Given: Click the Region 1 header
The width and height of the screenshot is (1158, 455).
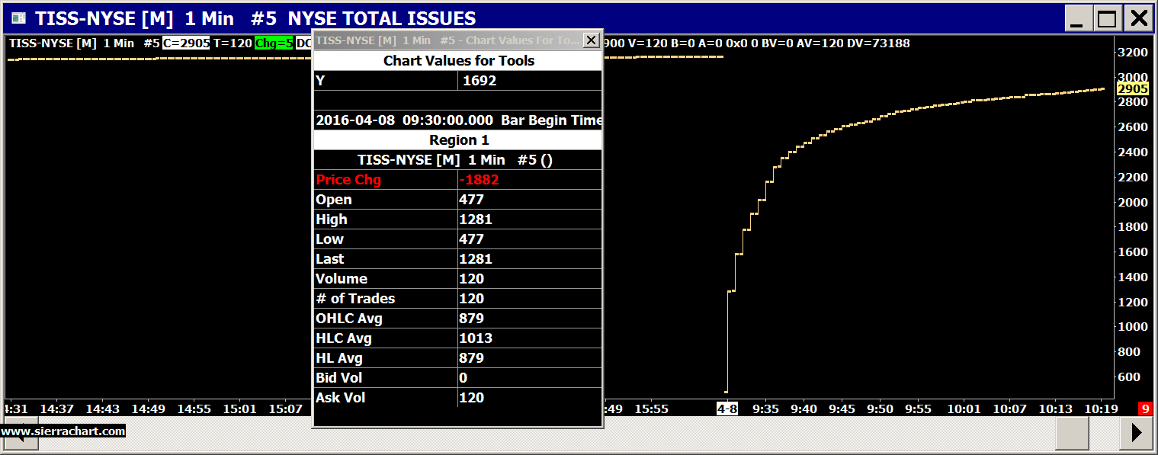Looking at the screenshot, I should click(458, 140).
